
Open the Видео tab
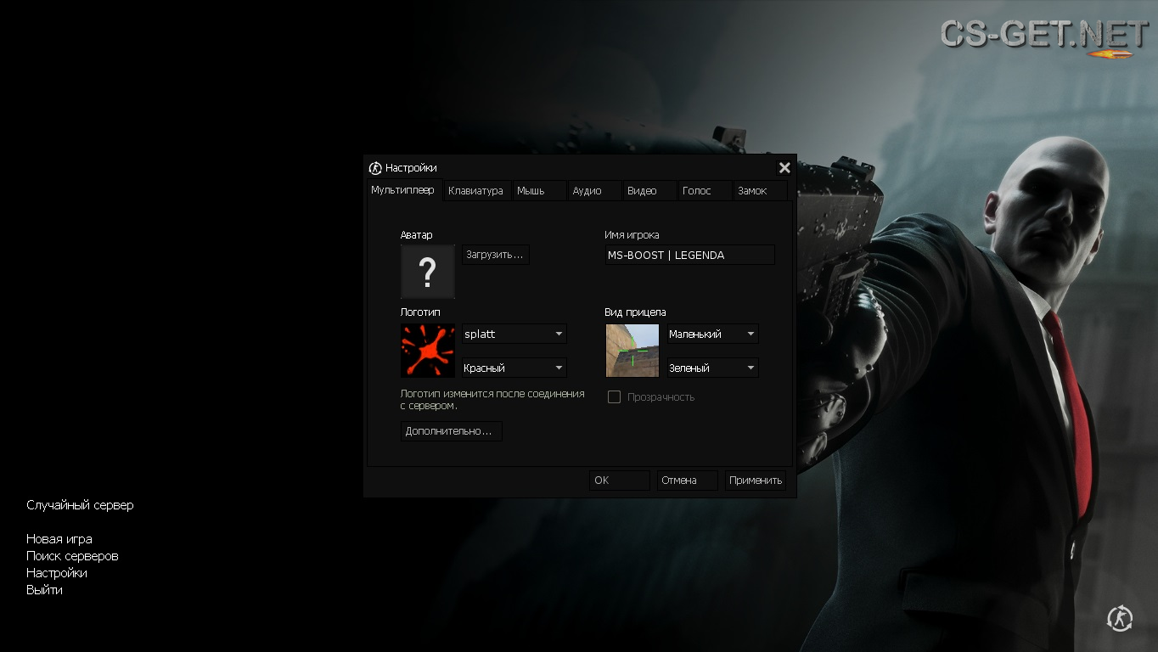(x=642, y=191)
